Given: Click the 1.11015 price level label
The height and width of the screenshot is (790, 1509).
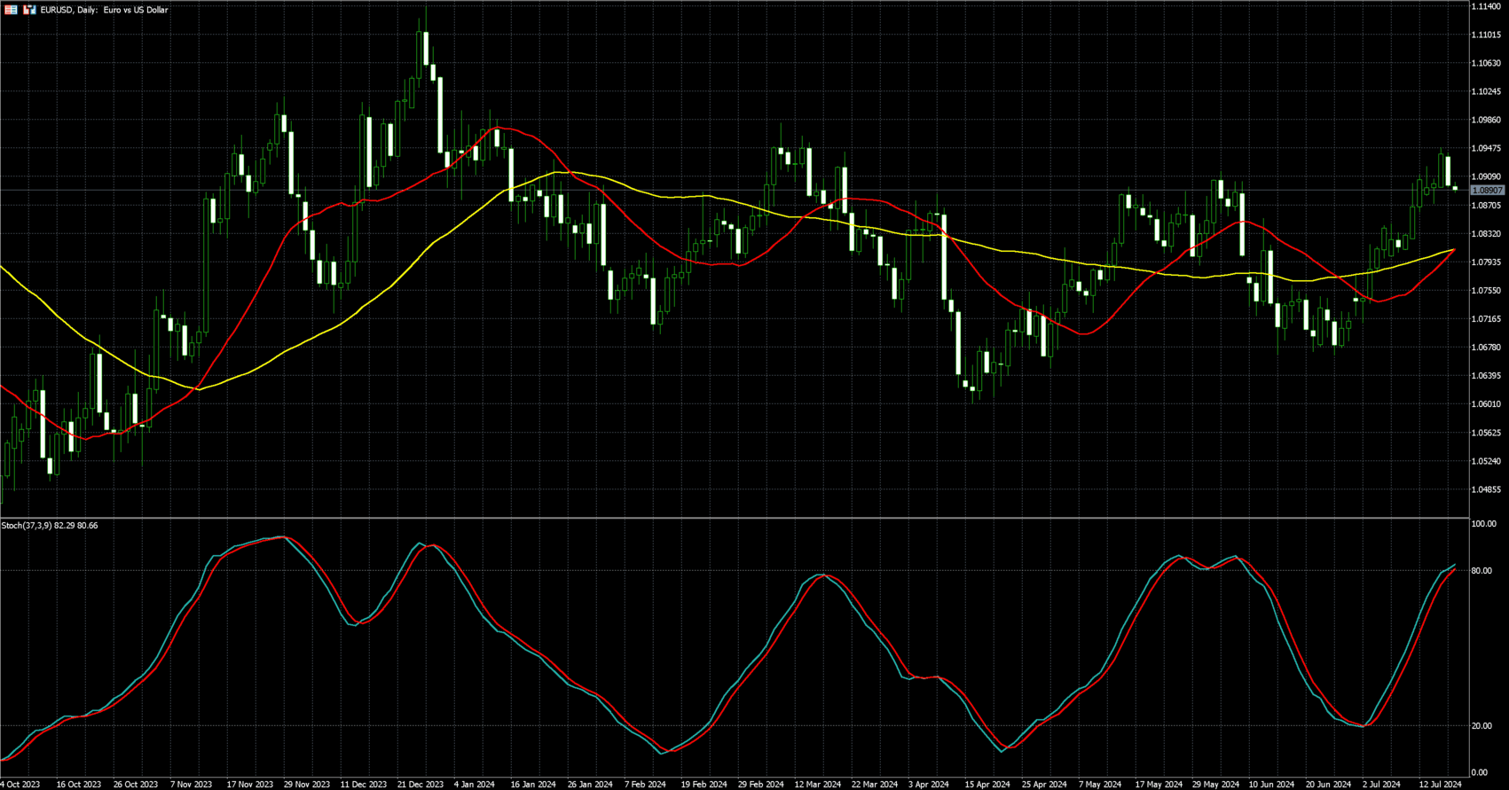Looking at the screenshot, I should 1486,35.
